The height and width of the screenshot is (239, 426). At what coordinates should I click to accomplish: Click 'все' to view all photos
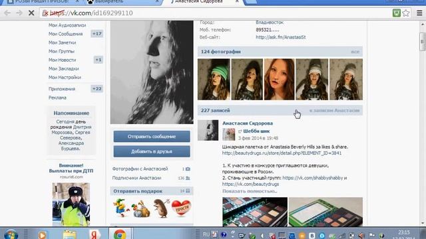(x=355, y=52)
